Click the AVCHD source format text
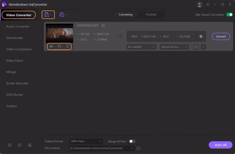This screenshot has width=235, height=154. [85, 34]
